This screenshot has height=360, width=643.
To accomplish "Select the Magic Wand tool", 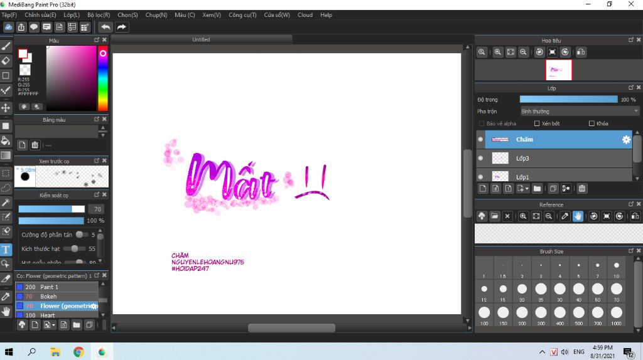I will 6,203.
